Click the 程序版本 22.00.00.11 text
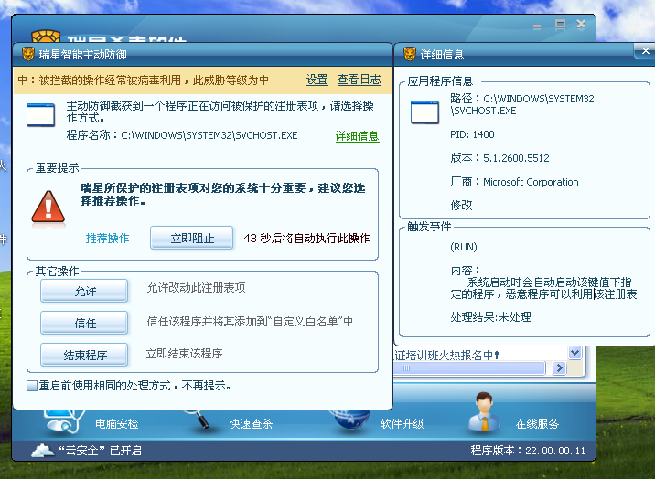The height and width of the screenshot is (479, 655). [x=528, y=451]
